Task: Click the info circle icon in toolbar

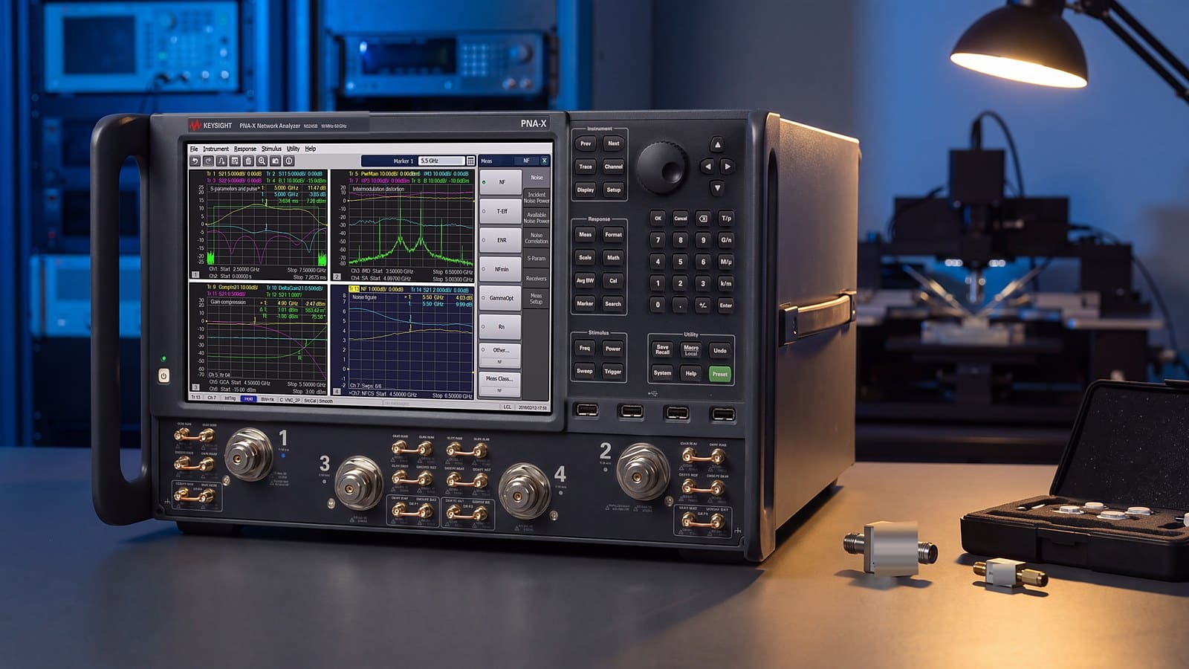Action: [289, 161]
